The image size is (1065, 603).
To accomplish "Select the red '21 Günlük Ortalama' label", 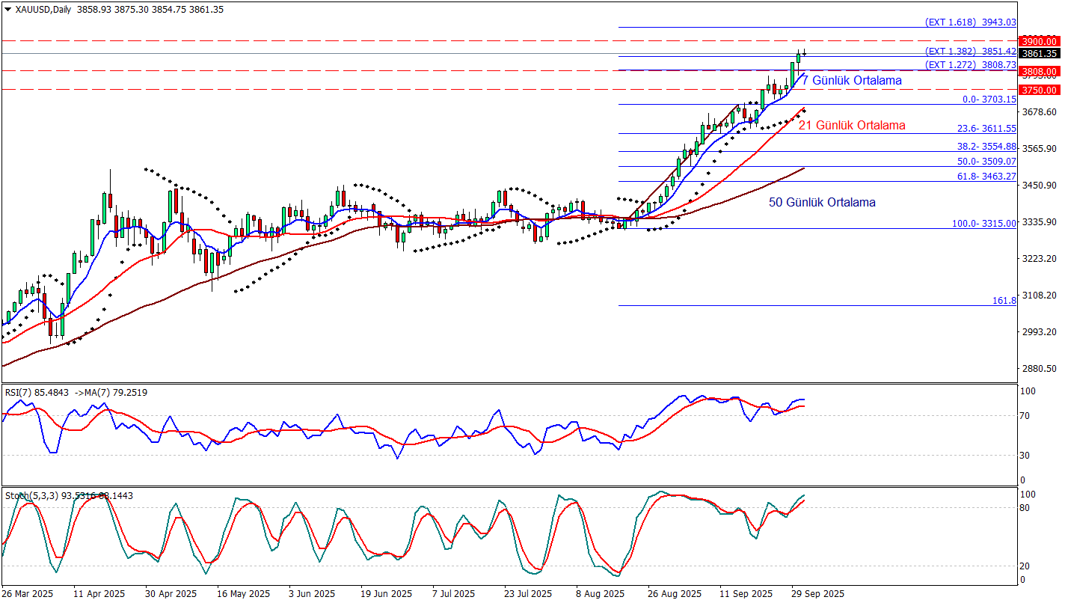I will tap(852, 126).
